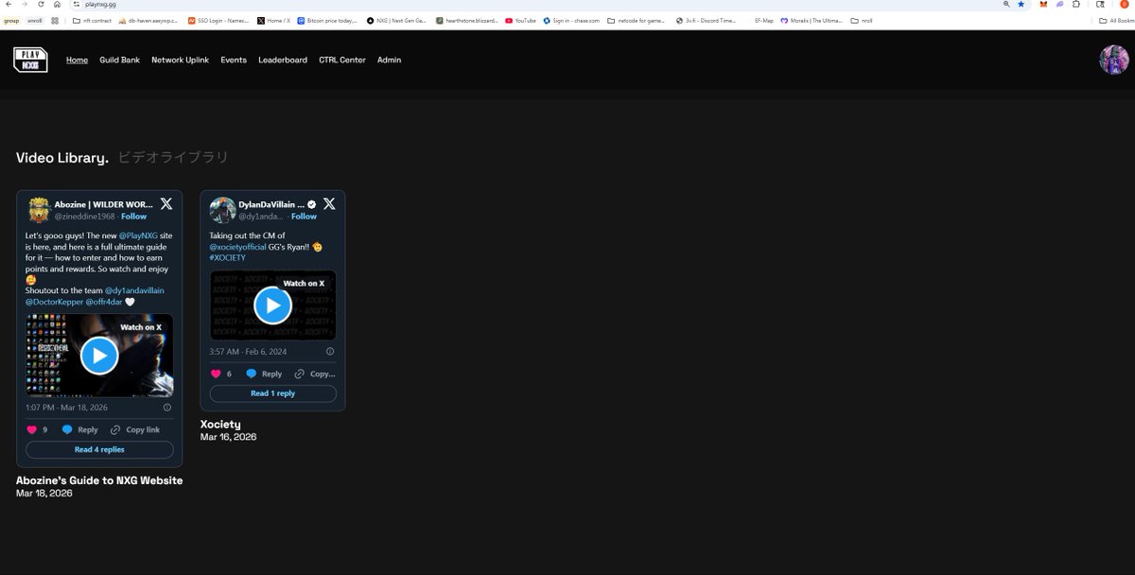This screenshot has width=1135, height=575.
Task: Follow DylanDaVillain via Follow link
Action: (x=304, y=217)
